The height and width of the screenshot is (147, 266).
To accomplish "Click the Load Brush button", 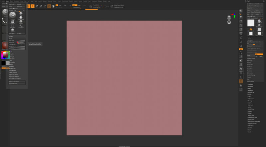I will pyautogui.click(x=13, y=5).
